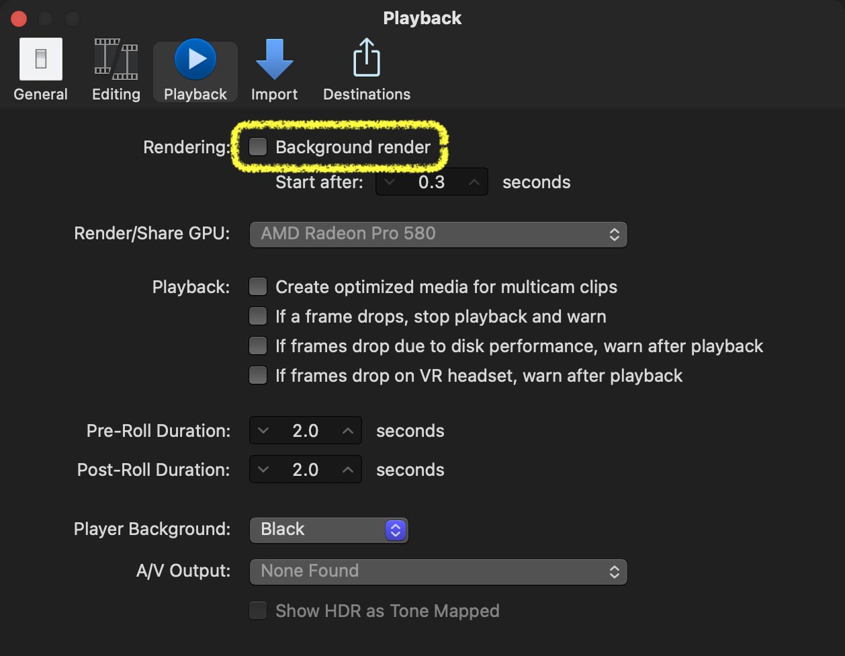Enable the Background render checkbox
This screenshot has width=845, height=656.
click(258, 147)
